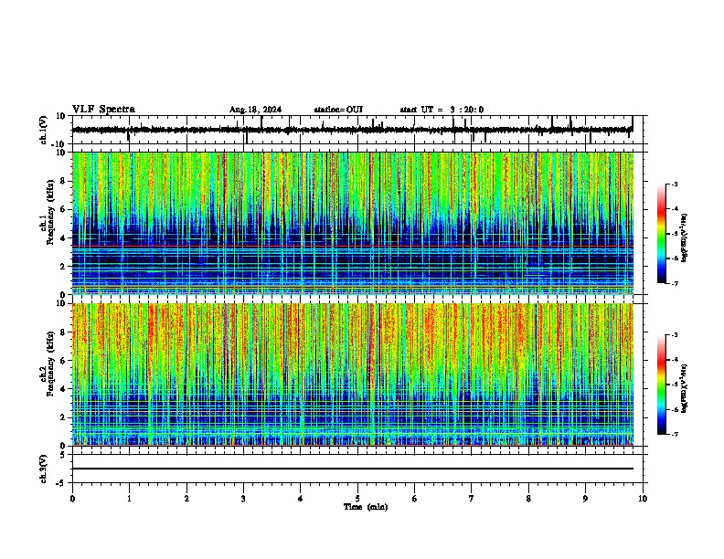Click the "-3" tick on ch.1 color bar
The width and height of the screenshot is (724, 559).
pos(675,184)
